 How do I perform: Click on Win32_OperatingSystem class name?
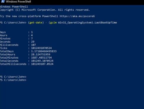(x=75, y=23)
